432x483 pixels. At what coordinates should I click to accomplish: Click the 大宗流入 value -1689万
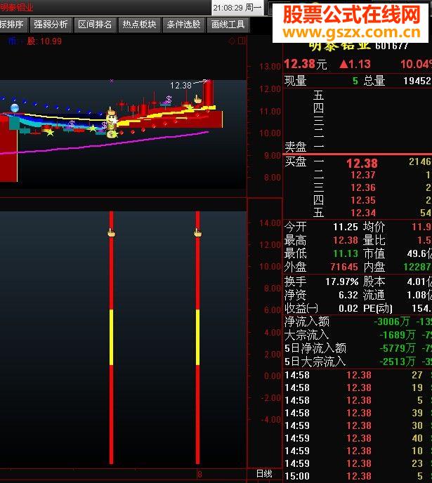point(398,335)
